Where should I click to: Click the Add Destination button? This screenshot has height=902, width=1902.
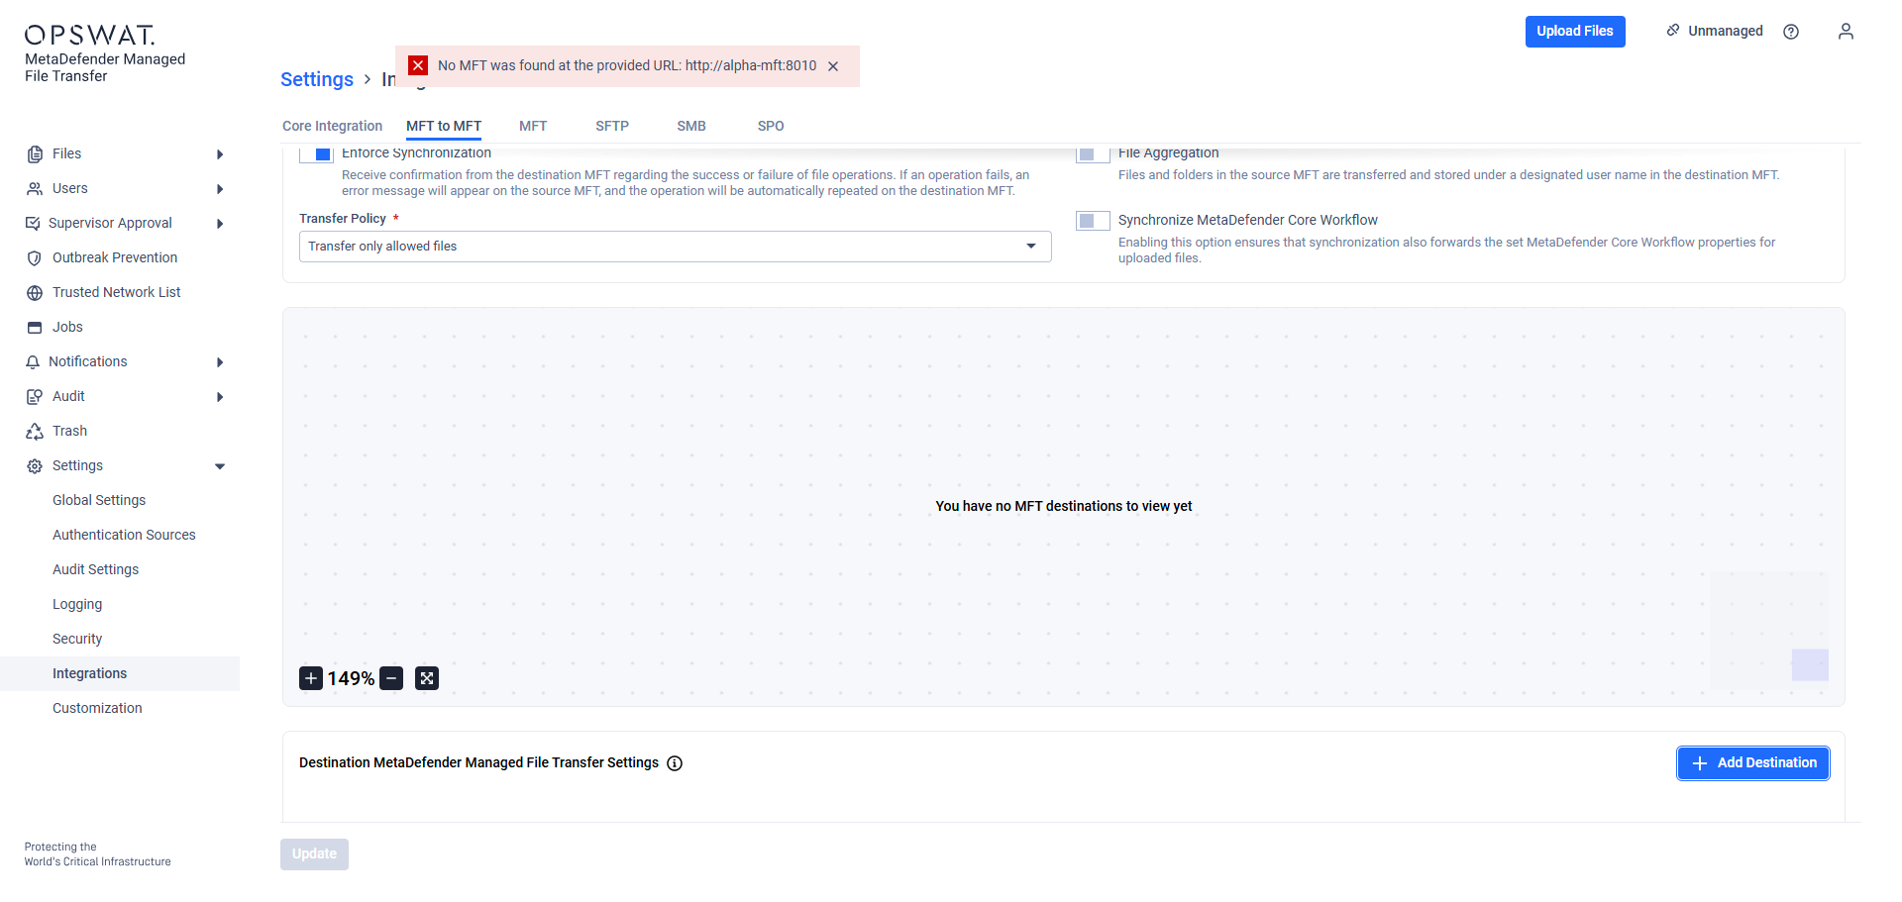1753,763
